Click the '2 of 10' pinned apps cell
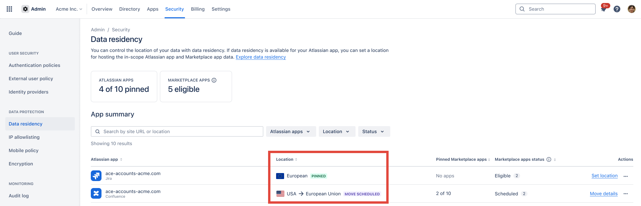 pos(443,193)
